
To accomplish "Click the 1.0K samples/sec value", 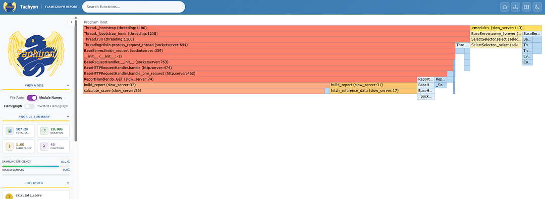I will tap(20, 145).
